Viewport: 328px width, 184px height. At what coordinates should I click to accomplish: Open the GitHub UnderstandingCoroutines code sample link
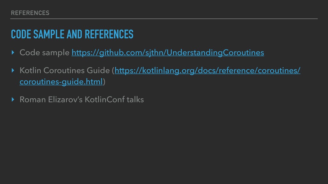point(168,52)
